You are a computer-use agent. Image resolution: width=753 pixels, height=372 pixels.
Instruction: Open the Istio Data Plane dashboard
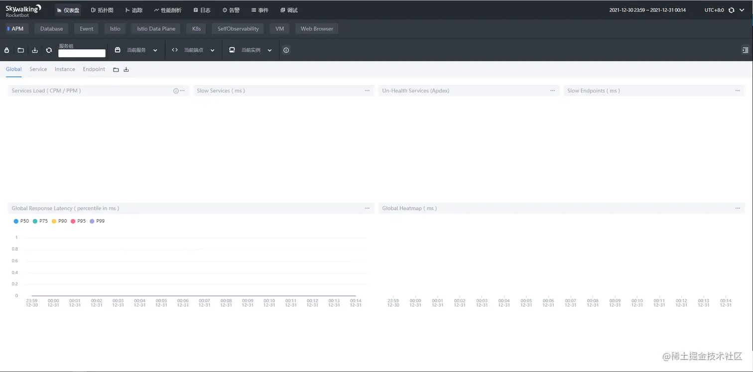(156, 29)
